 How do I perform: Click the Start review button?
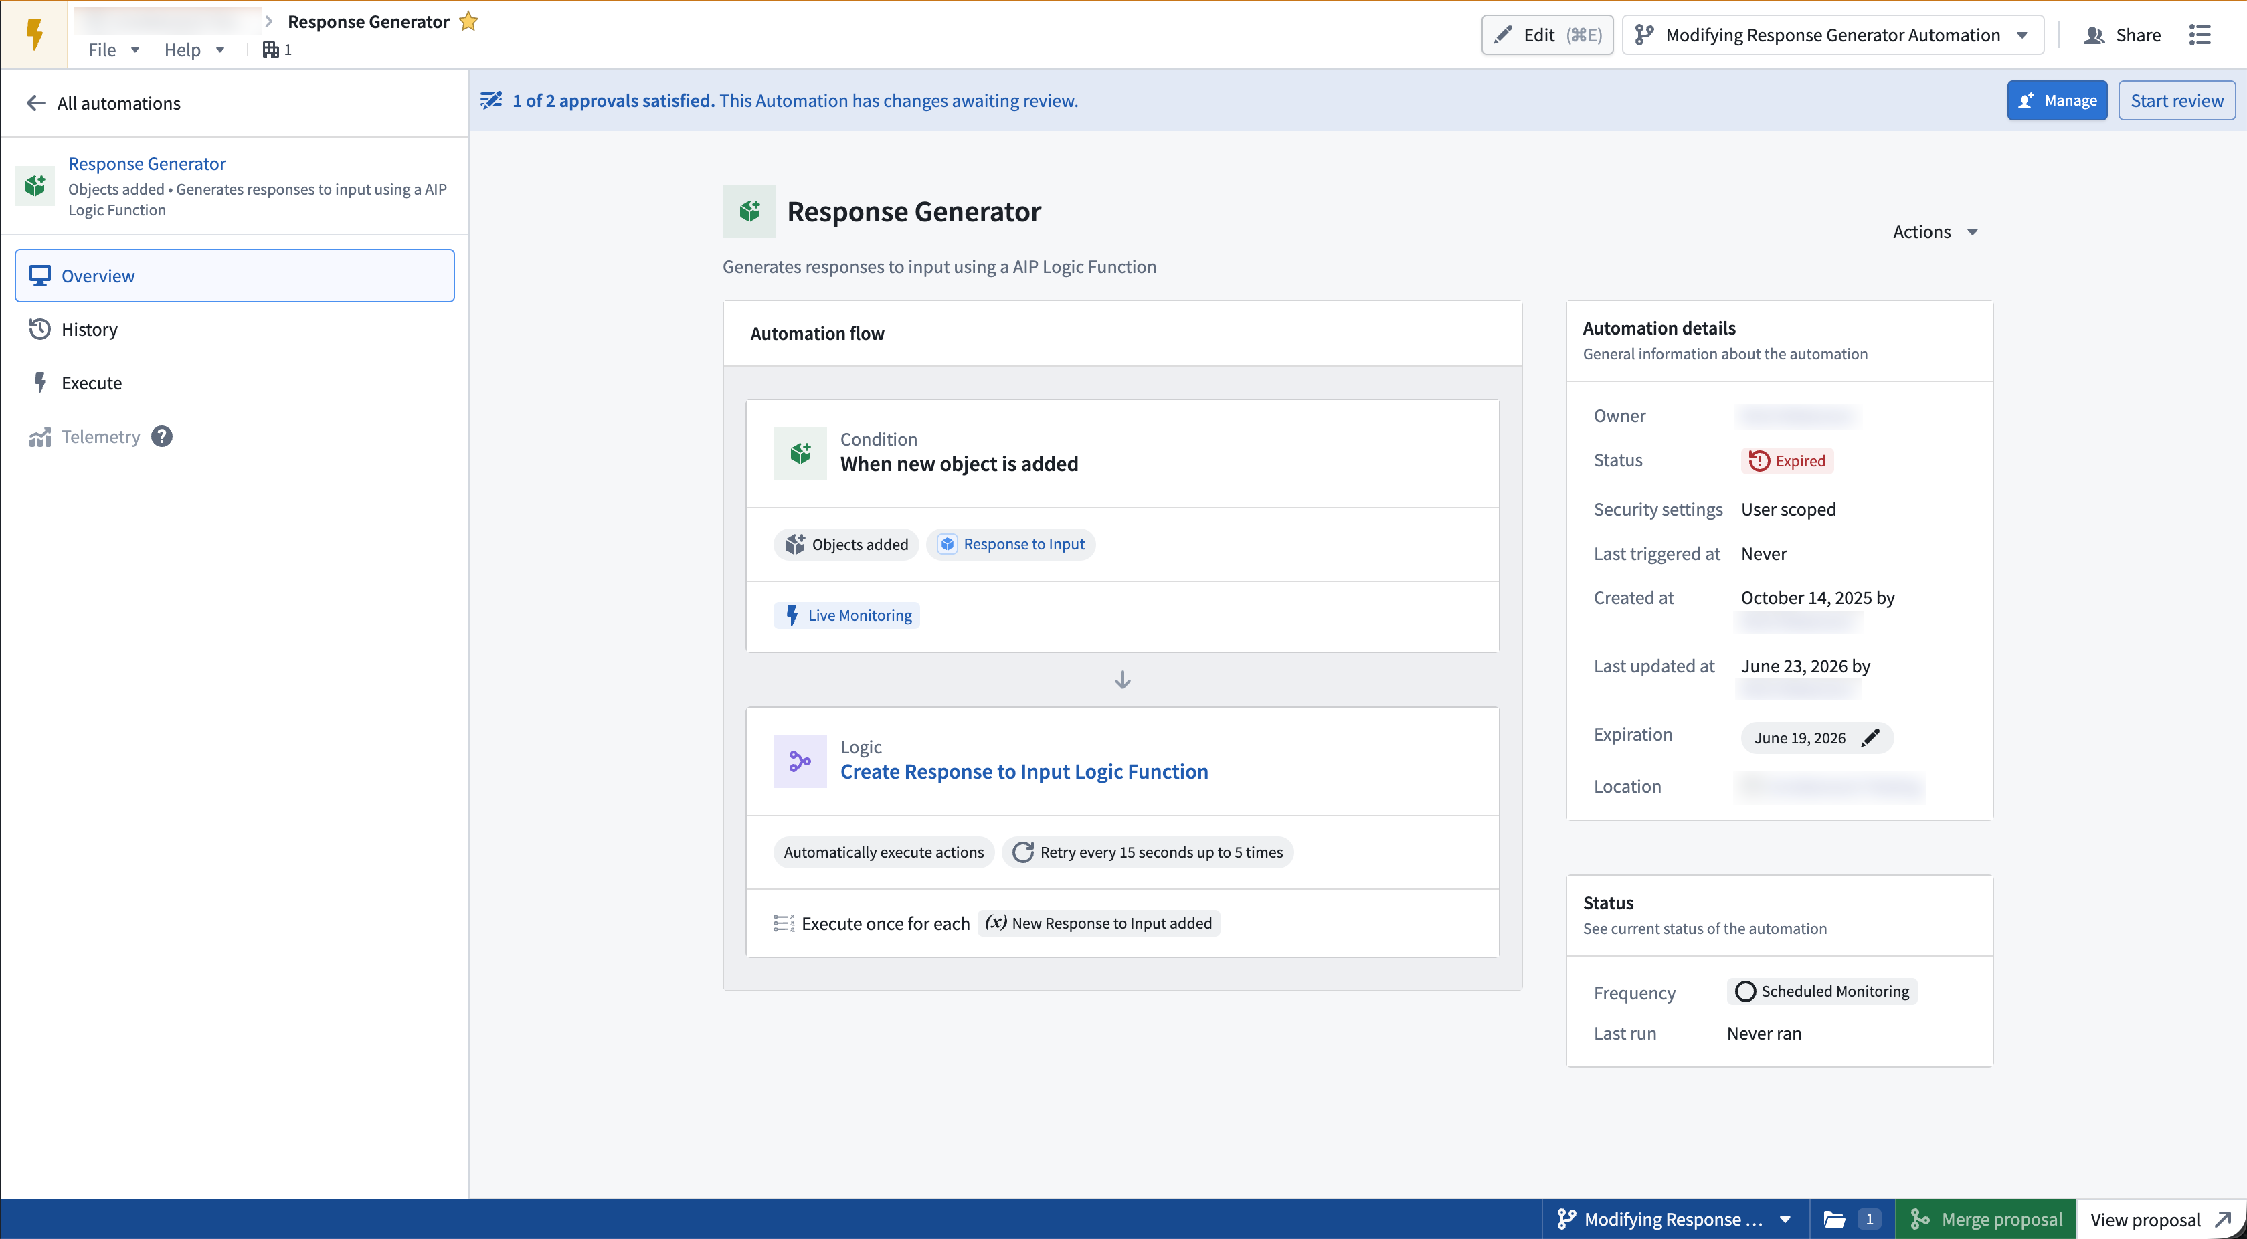[2176, 100]
